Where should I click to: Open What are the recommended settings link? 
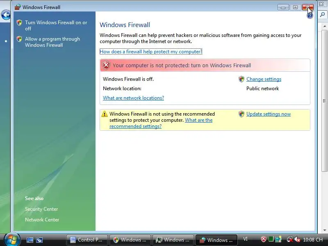(161, 123)
